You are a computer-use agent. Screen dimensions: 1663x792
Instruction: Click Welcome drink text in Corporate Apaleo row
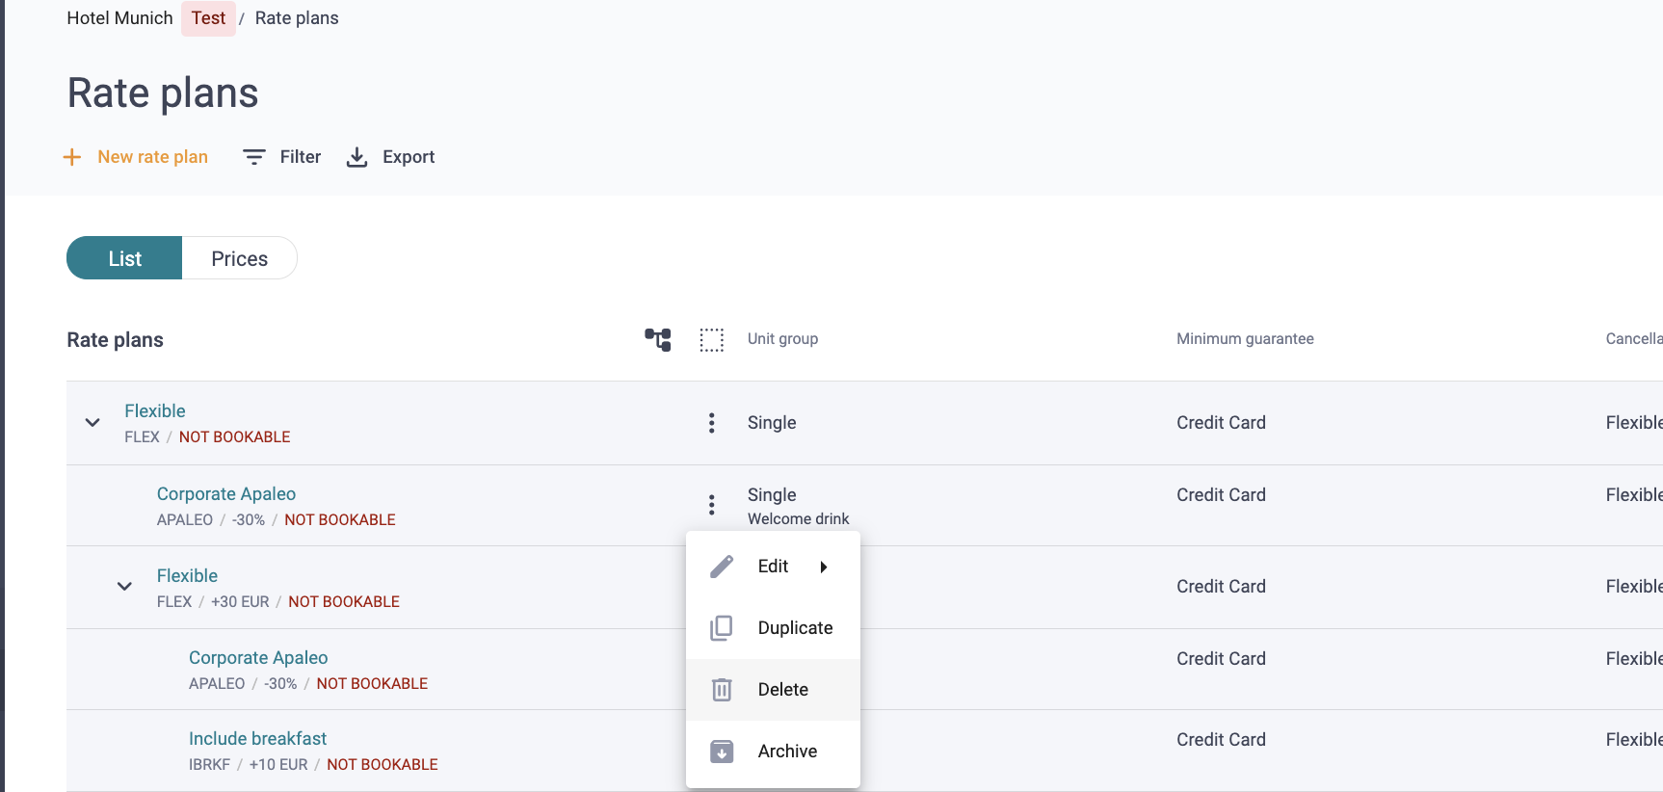(799, 519)
